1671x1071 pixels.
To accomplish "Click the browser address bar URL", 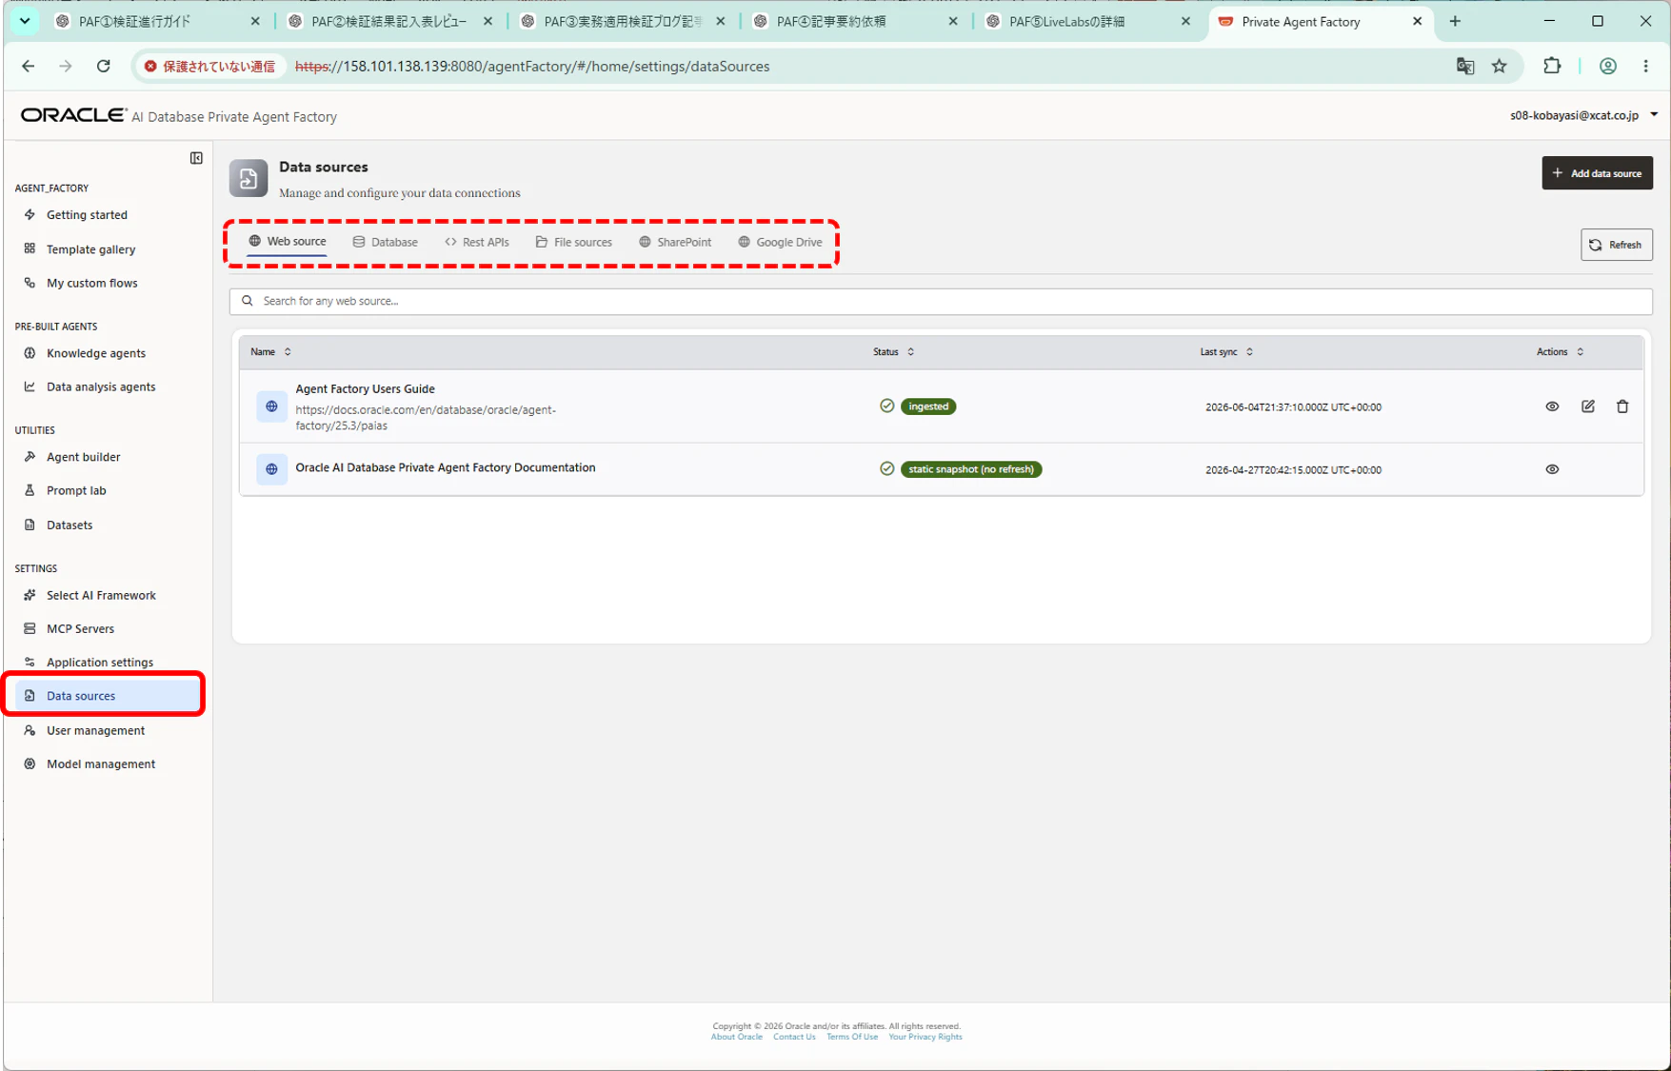I will 532,66.
